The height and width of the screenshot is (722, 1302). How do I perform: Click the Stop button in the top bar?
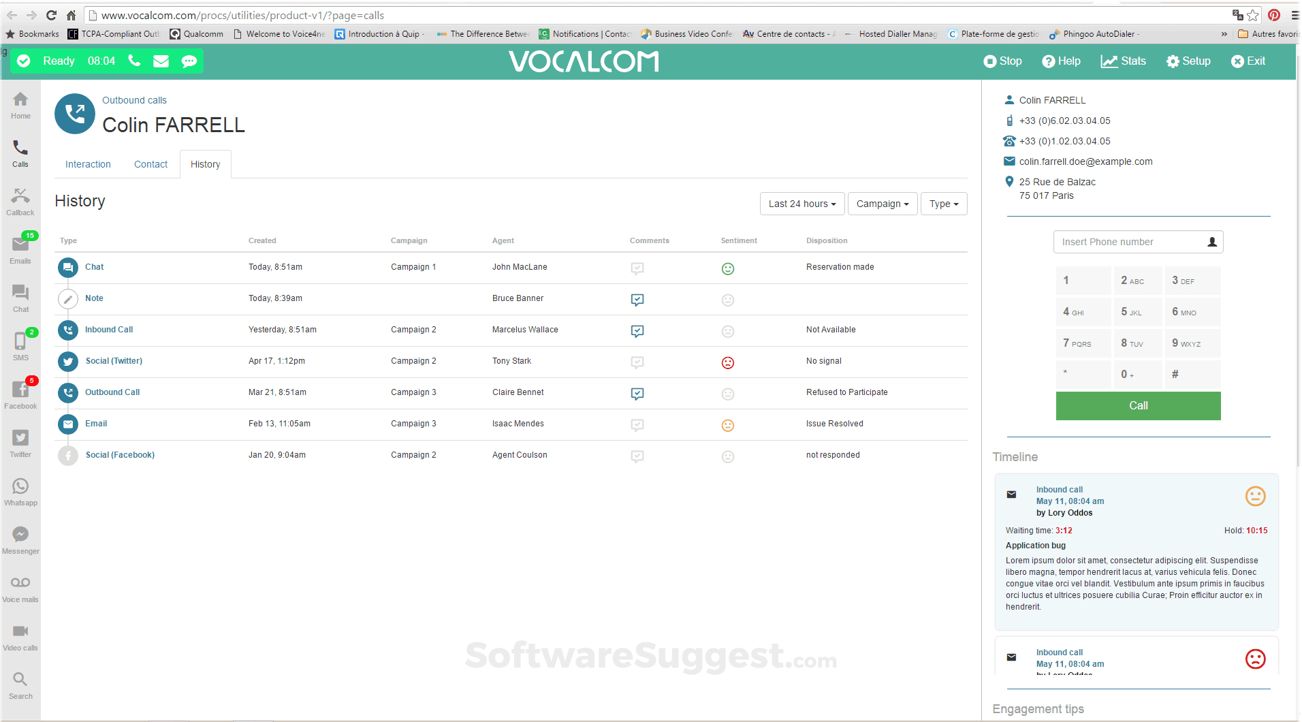(1002, 61)
